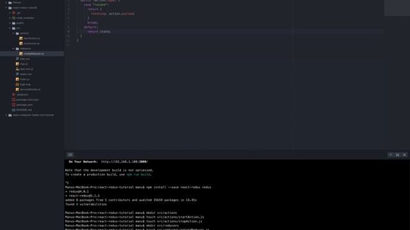Click the CSS icon beside App.css
Viewport: 410px width, 230px height.
click(x=17, y=59)
